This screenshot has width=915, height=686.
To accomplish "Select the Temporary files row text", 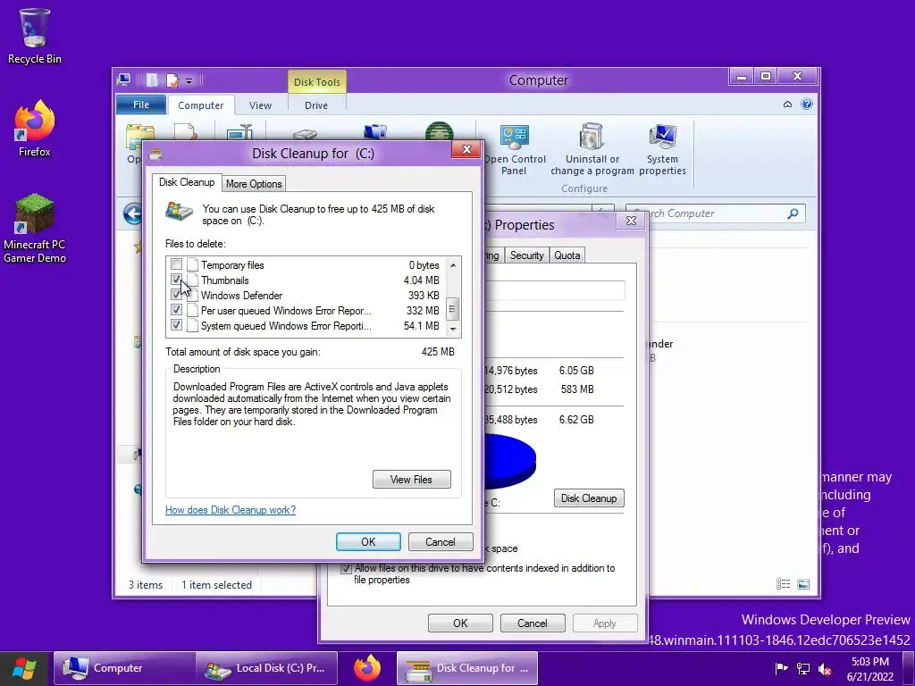I will coord(232,264).
